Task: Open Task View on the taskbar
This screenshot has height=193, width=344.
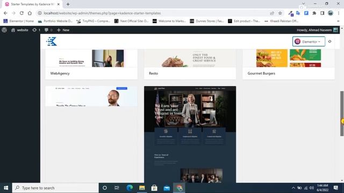Action: (117, 188)
